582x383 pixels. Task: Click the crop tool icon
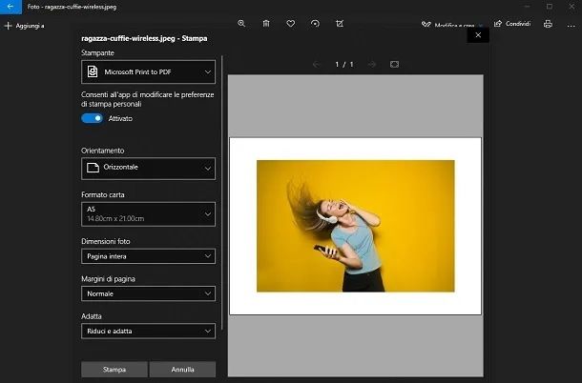pyautogui.click(x=341, y=23)
